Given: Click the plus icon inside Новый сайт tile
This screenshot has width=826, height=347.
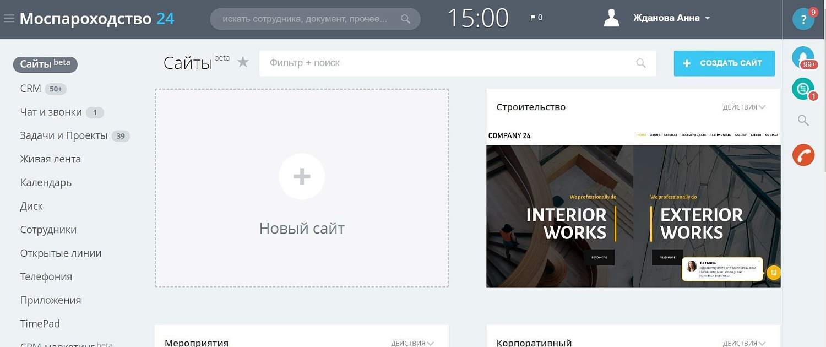Looking at the screenshot, I should pyautogui.click(x=302, y=176).
